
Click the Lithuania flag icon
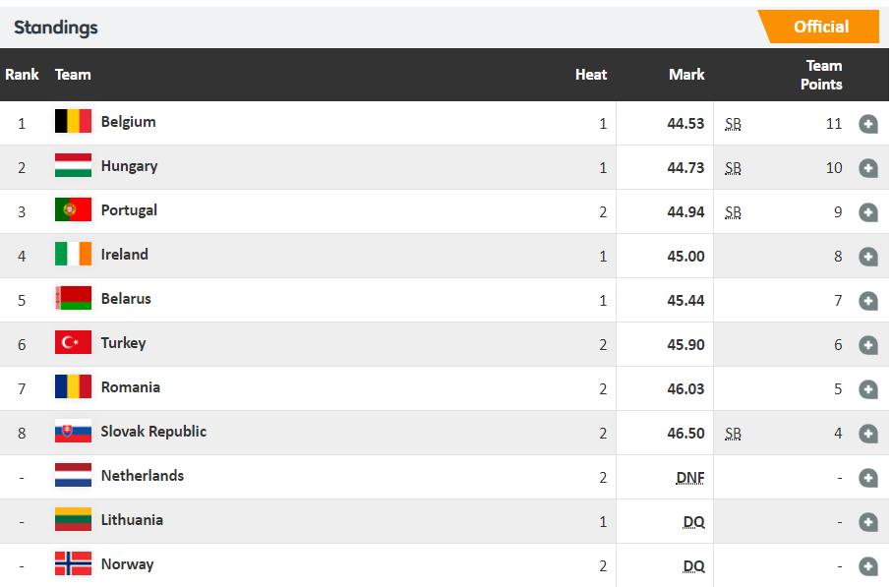[73, 520]
